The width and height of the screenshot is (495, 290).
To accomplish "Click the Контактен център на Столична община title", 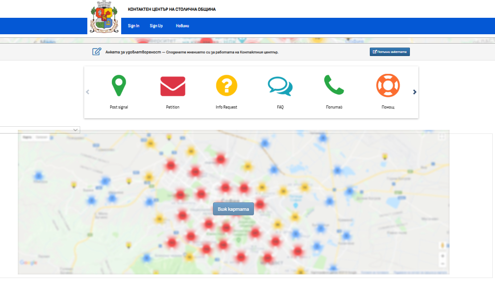I will pyautogui.click(x=172, y=9).
